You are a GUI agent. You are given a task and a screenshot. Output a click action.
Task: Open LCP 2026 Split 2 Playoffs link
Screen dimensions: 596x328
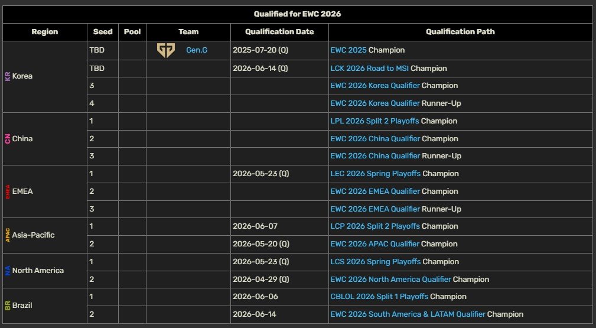(375, 226)
